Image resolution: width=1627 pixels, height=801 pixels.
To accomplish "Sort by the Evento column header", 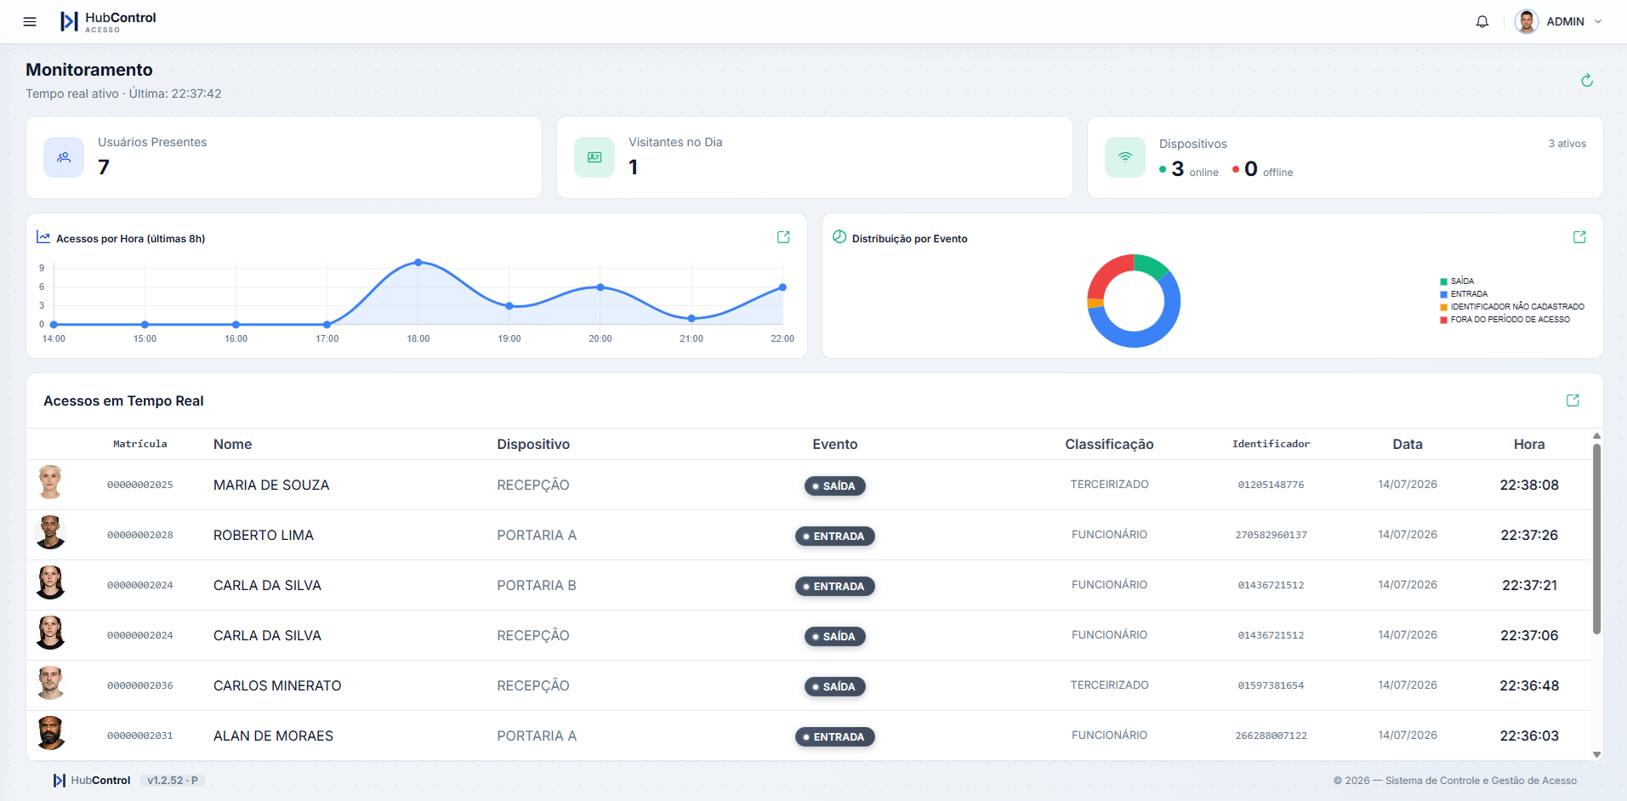I will (x=835, y=444).
